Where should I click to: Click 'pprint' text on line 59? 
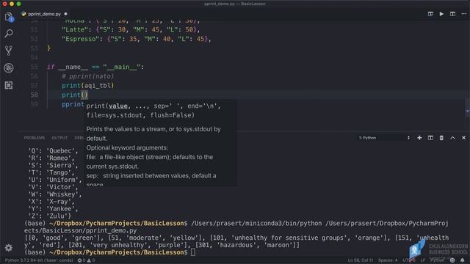coord(73,104)
